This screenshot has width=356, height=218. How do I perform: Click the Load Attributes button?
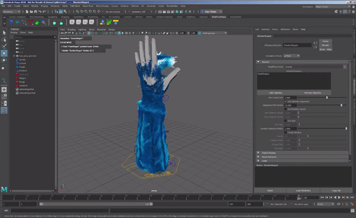pyautogui.click(x=303, y=191)
